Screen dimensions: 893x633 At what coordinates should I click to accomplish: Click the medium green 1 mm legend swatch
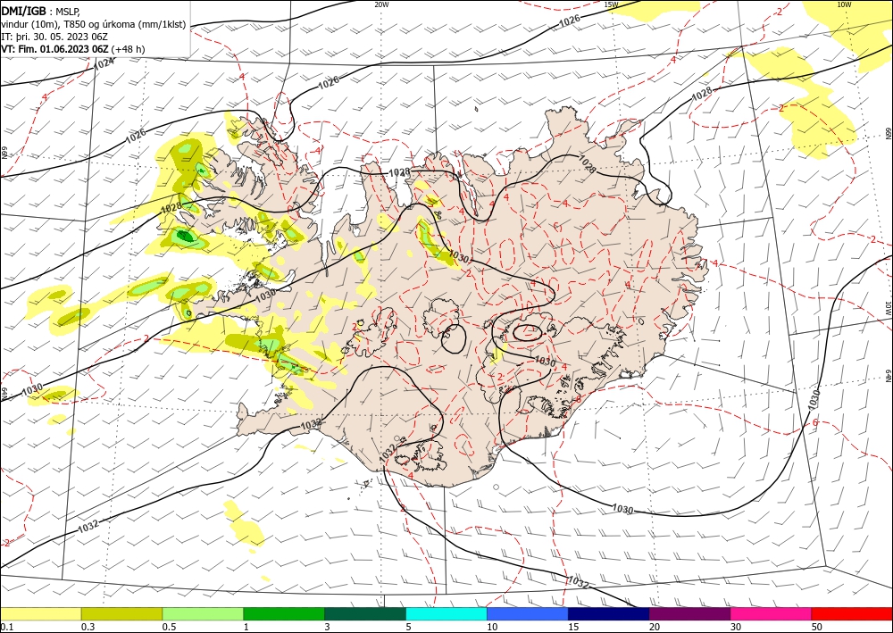pyautogui.click(x=284, y=613)
